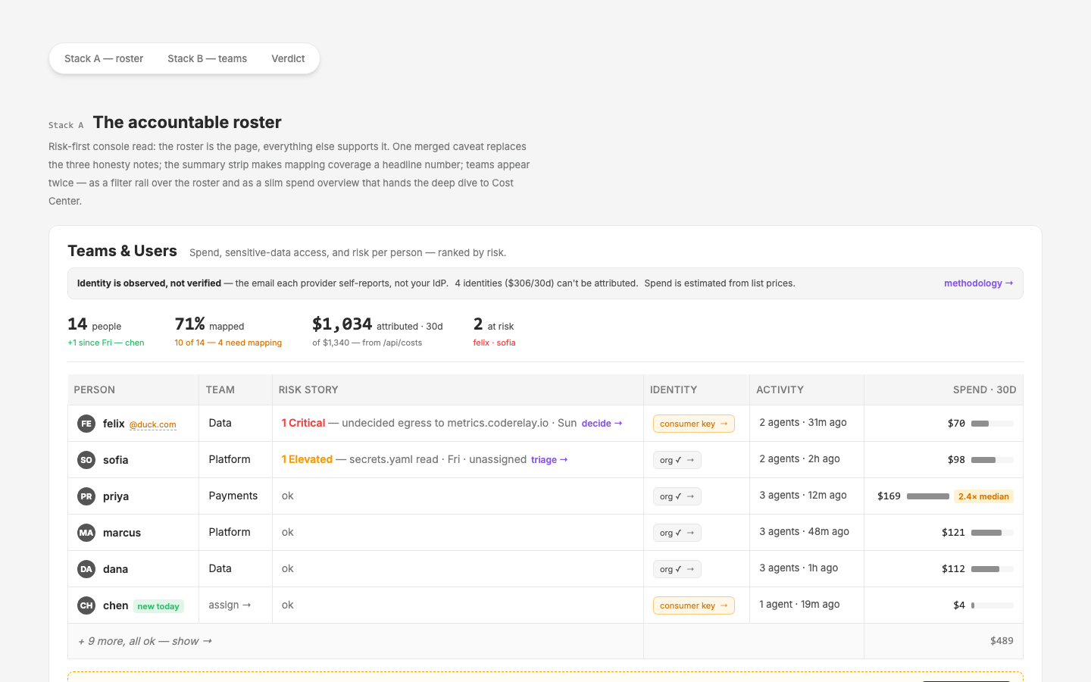The width and height of the screenshot is (1091, 682).
Task: Open the methodology link
Action: click(978, 283)
